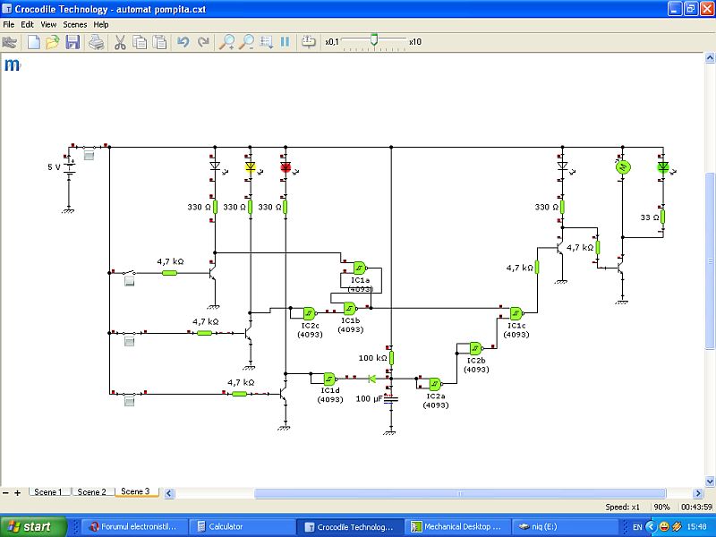Switch to the Scene 1 tab
The height and width of the screenshot is (537, 716).
point(47,492)
